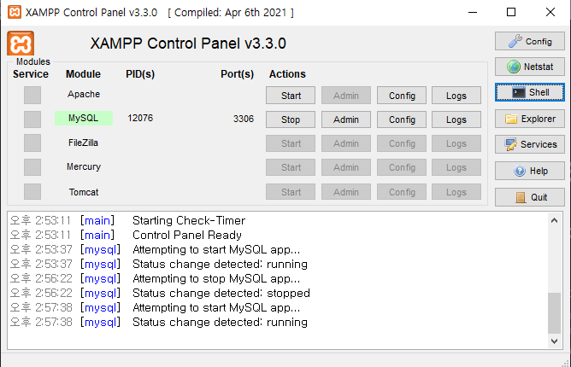Maximize the XAMPP Control Panel window

pyautogui.click(x=511, y=12)
